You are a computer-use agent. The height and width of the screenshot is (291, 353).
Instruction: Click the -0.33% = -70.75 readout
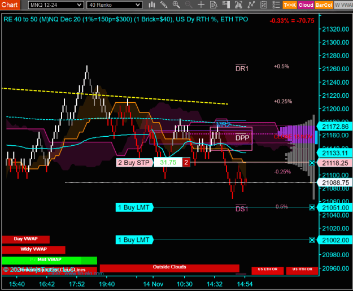tap(292, 21)
